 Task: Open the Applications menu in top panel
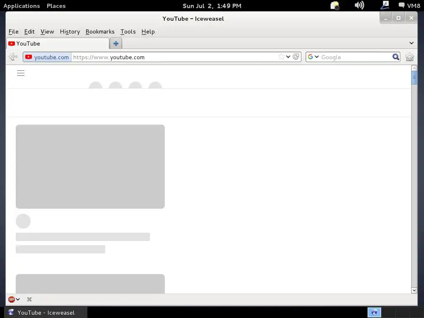click(x=22, y=6)
